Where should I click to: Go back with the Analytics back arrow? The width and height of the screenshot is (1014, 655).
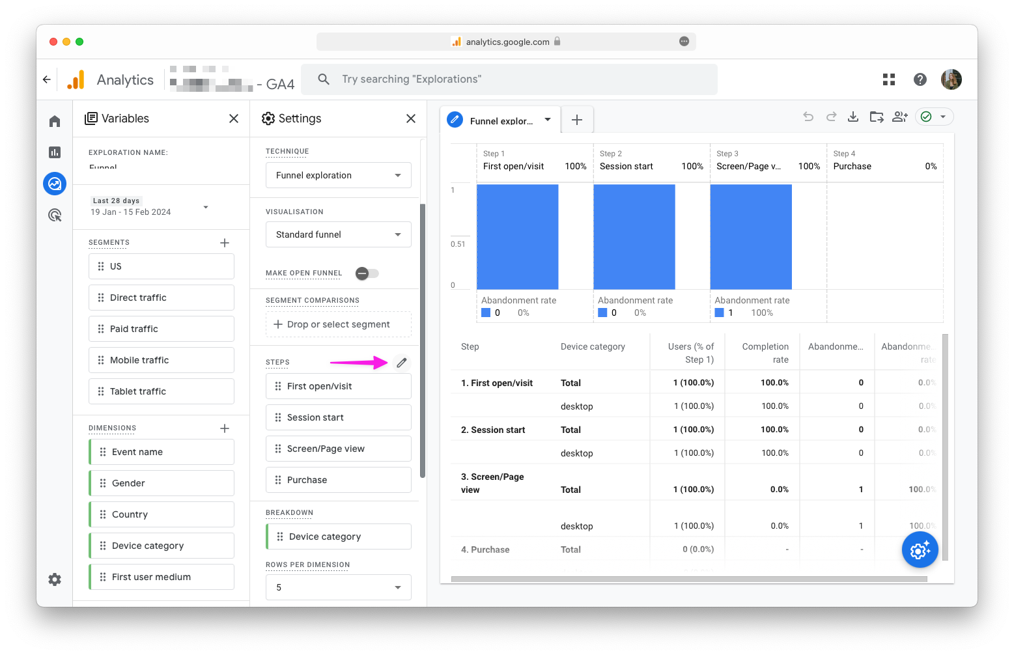tap(47, 79)
